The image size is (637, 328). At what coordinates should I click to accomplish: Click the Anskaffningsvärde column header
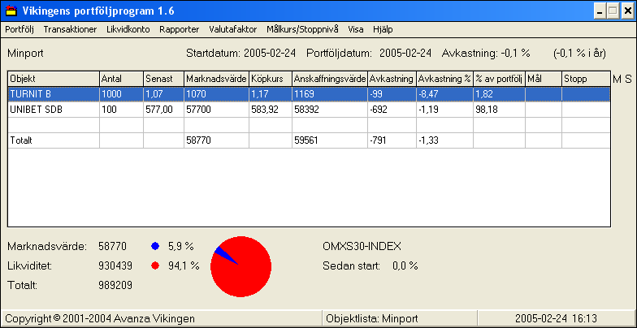tap(330, 79)
